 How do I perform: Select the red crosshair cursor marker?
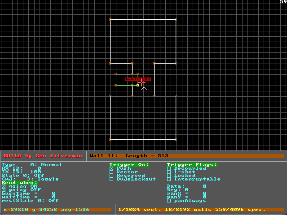[141, 82]
